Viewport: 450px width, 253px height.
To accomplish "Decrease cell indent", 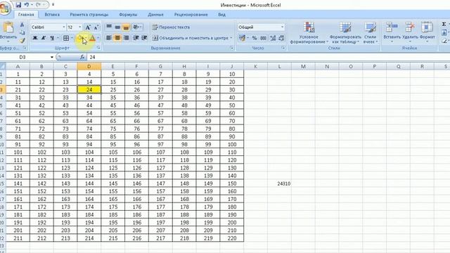I will point(136,37).
